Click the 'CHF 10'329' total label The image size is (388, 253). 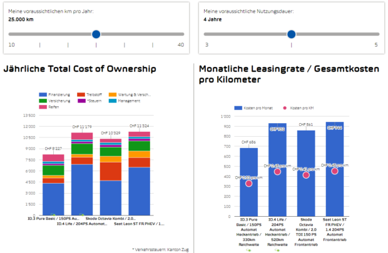tap(111, 133)
